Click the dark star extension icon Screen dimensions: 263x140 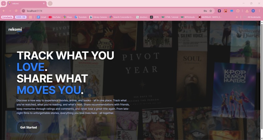coord(219,11)
